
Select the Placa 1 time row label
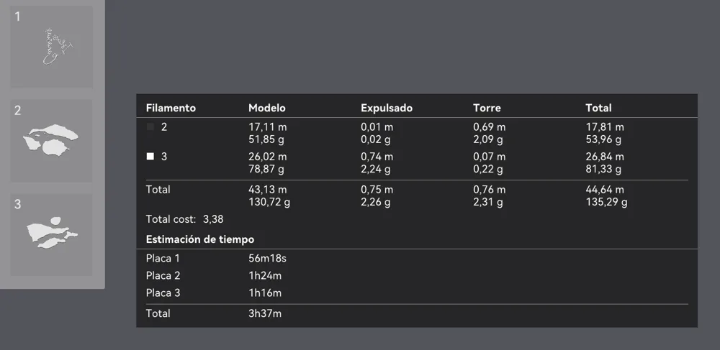[163, 259]
